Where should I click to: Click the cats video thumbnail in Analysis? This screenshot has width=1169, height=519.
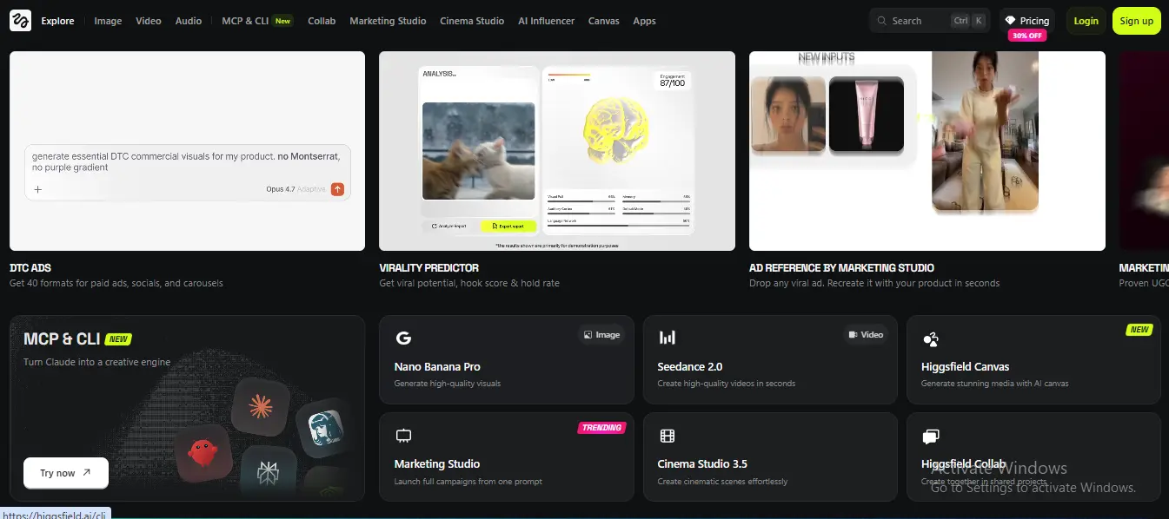point(479,151)
